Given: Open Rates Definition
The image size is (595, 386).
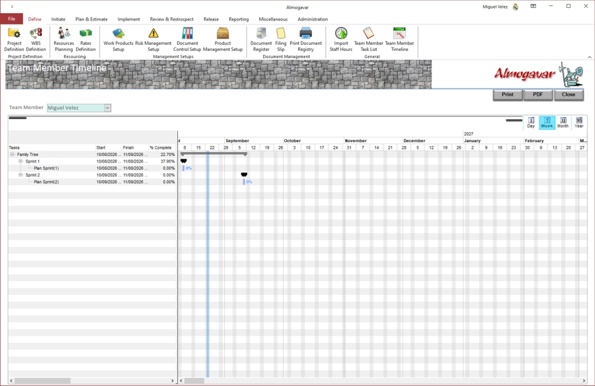Looking at the screenshot, I should point(86,40).
